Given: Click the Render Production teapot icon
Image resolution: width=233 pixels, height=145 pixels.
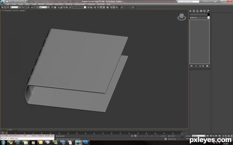Looking at the screenshot, I should [x=117, y=7].
